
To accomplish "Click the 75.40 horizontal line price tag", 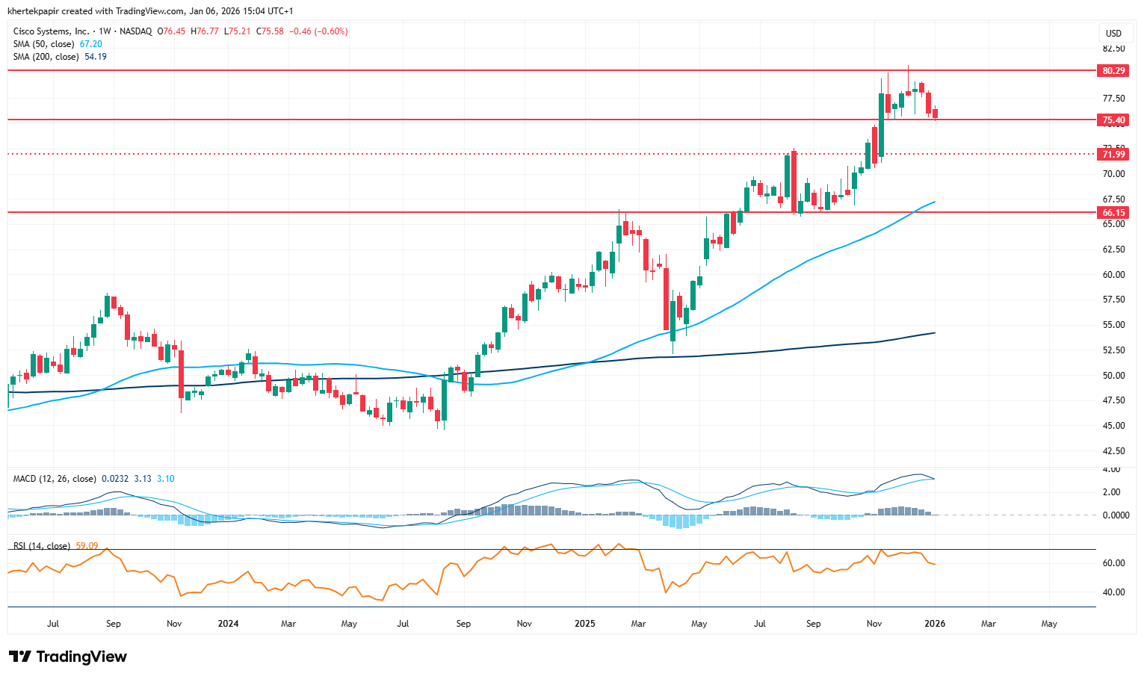I will coord(1113,120).
